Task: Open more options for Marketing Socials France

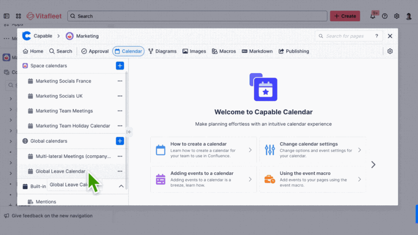Action: [x=120, y=81]
